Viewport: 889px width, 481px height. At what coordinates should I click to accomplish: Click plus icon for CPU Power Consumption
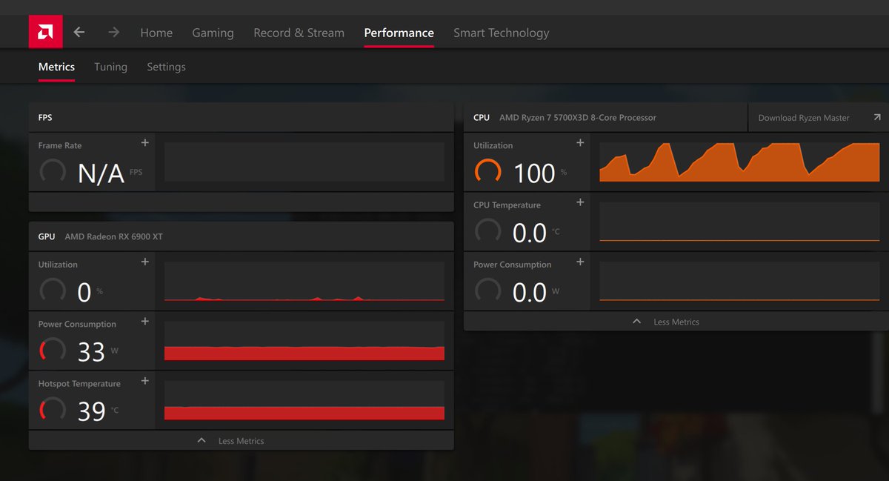click(580, 262)
